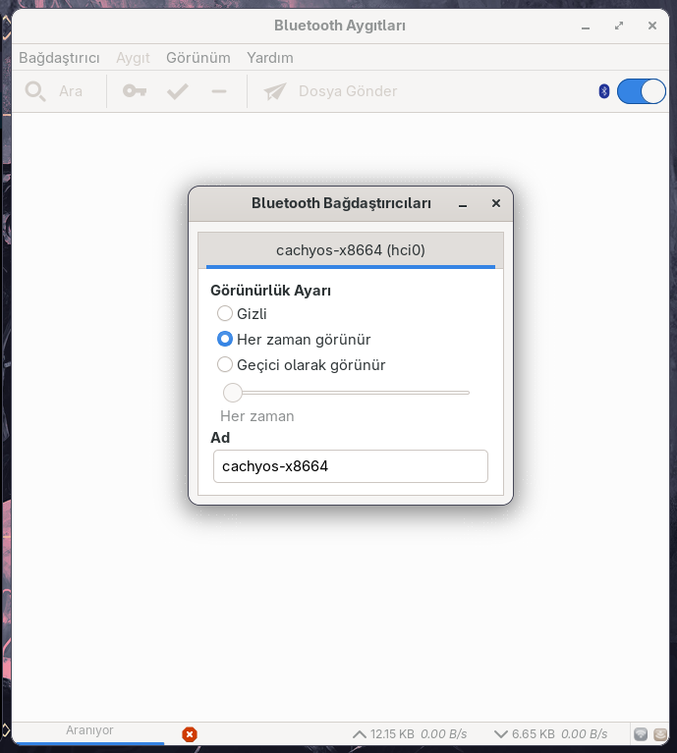Click the download arrow icon in status bar
Viewport: 677px width, 753px height.
coord(500,734)
